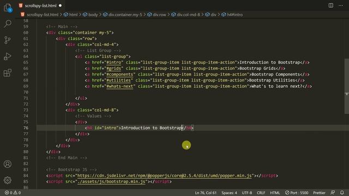
Task: Open Go to Line via Ln 76, Col 61
Action: pos(206,193)
